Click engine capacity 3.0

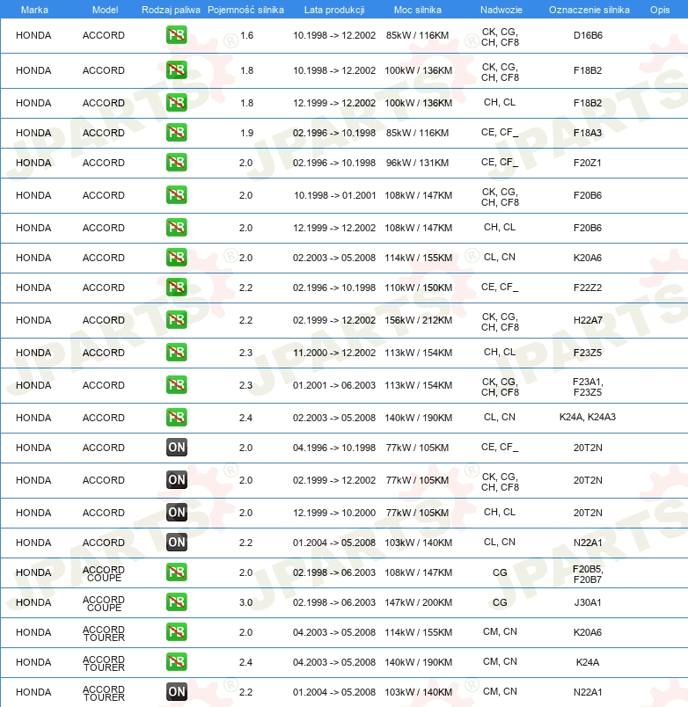(x=245, y=602)
